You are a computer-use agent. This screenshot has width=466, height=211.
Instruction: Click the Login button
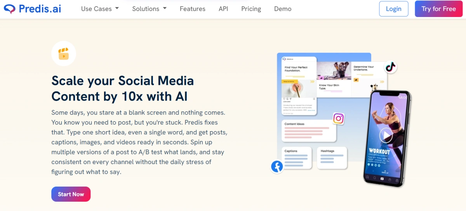pyautogui.click(x=393, y=9)
